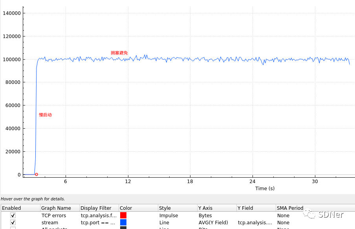Click the 100000 tick label on the Y axis
The image size is (355, 229).
tap(11, 60)
